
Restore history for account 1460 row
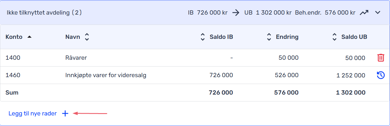point(381,75)
